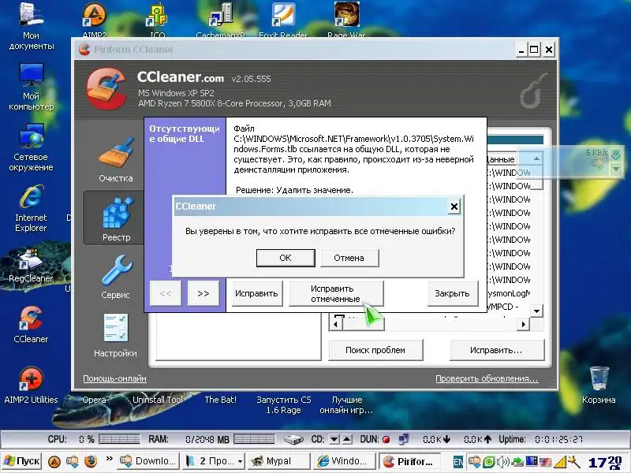Image resolution: width=631 pixels, height=473 pixels.
Task: Click the horizontal scrollbar left arrow
Action: point(335,324)
